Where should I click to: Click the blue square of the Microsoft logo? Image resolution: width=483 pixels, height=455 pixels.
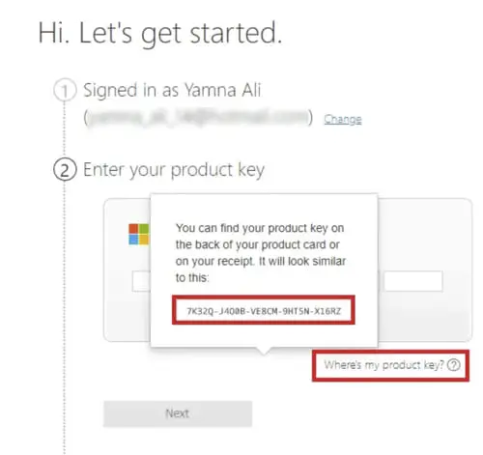(133, 240)
